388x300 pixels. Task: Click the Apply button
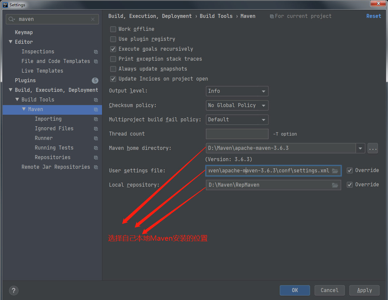(x=364, y=290)
